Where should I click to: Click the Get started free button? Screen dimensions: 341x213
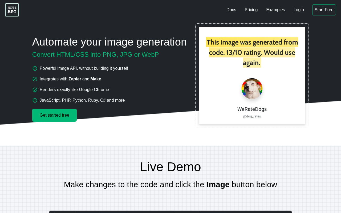pyautogui.click(x=54, y=115)
